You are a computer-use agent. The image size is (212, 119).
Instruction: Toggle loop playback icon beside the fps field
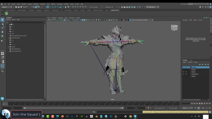pyautogui.click(x=195, y=108)
